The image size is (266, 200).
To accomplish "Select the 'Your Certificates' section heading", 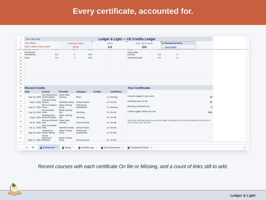I will 139,88.
